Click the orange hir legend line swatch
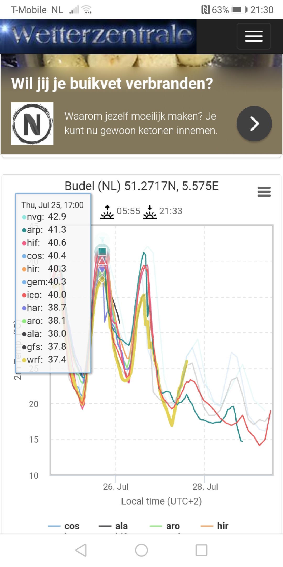 click(207, 526)
